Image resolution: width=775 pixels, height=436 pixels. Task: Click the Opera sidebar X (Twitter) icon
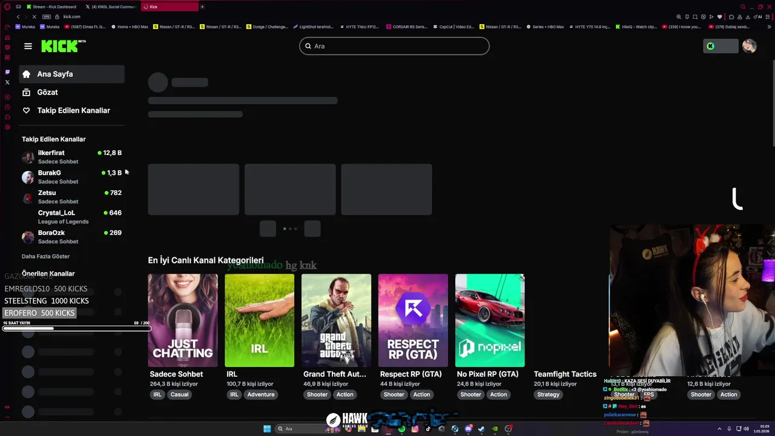pos(7,82)
